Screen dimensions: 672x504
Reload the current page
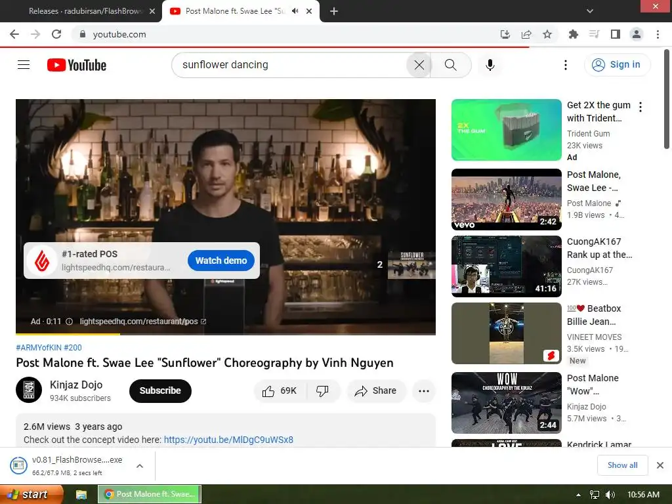point(56,34)
